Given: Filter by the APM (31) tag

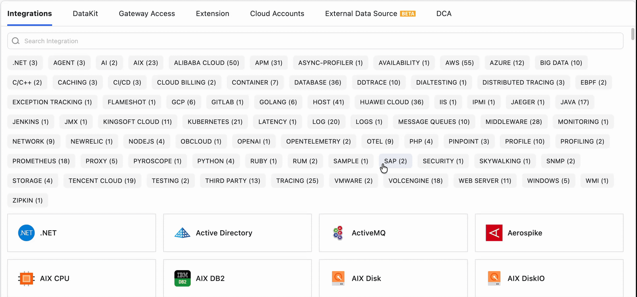Looking at the screenshot, I should (x=269, y=63).
